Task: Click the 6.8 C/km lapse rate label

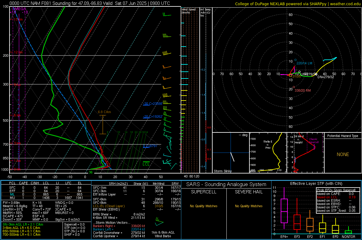Action: [104, 112]
